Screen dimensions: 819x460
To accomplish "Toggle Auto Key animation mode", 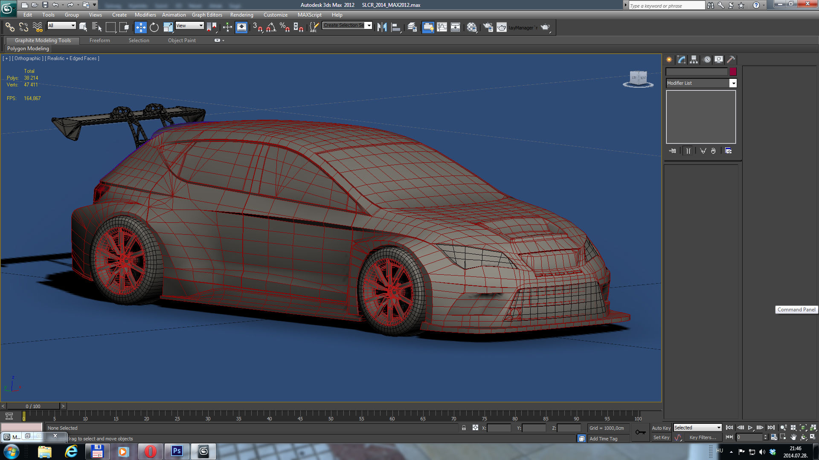I will (661, 428).
